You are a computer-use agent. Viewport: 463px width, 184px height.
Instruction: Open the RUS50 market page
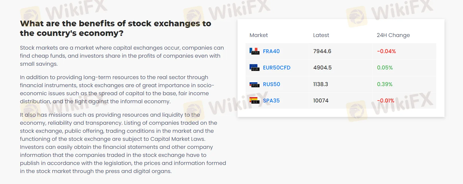272,84
